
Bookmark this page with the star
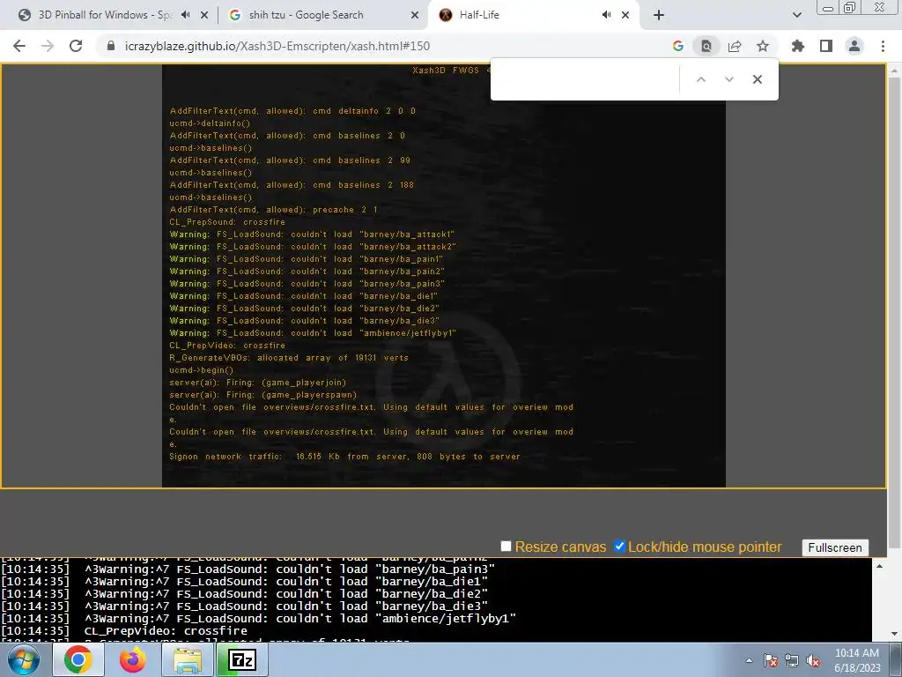tap(763, 46)
